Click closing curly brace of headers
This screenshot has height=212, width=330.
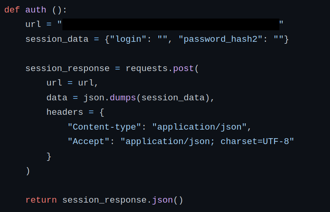49,156
